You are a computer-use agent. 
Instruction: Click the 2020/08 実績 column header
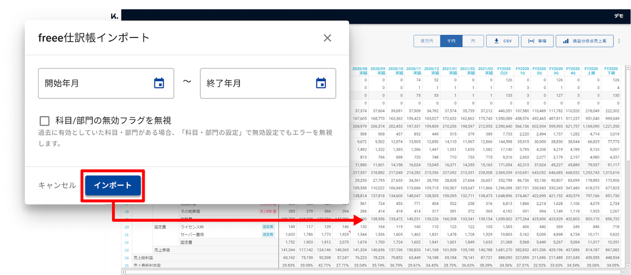click(360, 71)
